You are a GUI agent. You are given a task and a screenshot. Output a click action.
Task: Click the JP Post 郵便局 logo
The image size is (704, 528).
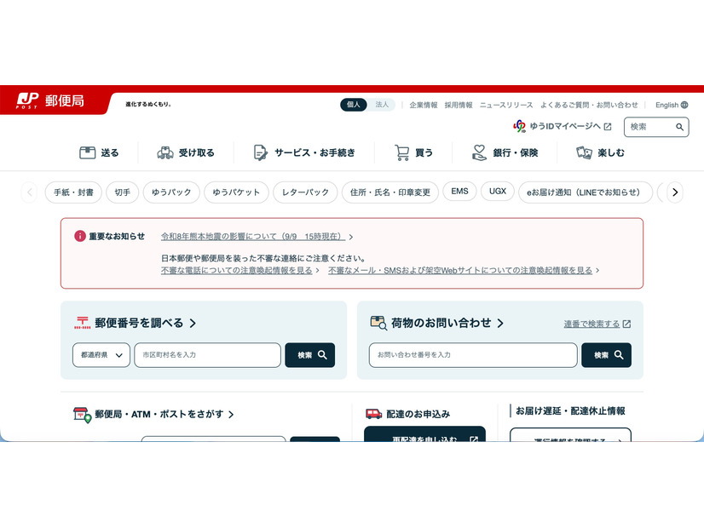coord(50,100)
